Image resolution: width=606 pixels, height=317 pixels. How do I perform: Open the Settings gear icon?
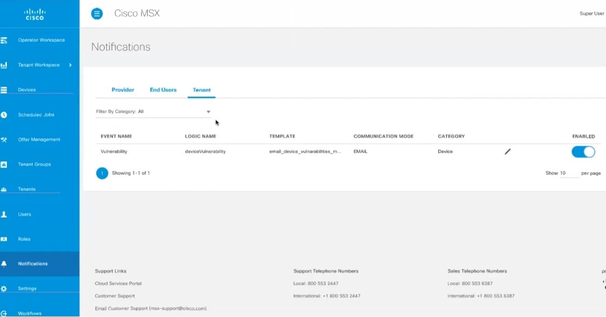click(4, 289)
